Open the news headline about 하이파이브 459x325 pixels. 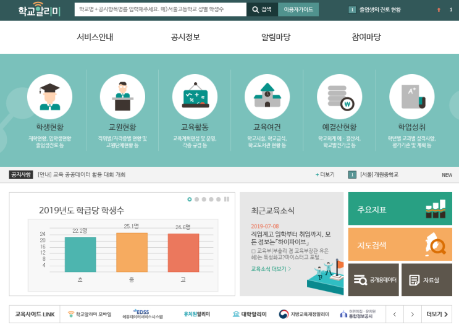pyautogui.click(x=291, y=238)
